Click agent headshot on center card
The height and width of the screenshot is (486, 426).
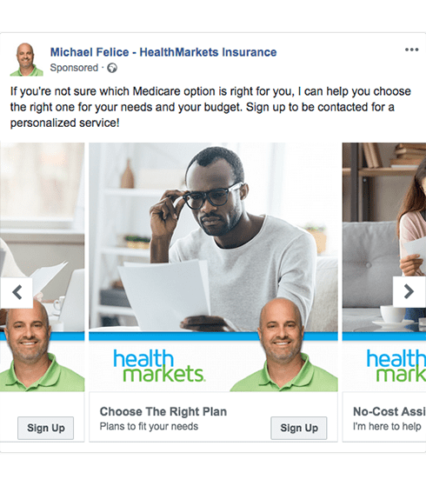(x=283, y=344)
